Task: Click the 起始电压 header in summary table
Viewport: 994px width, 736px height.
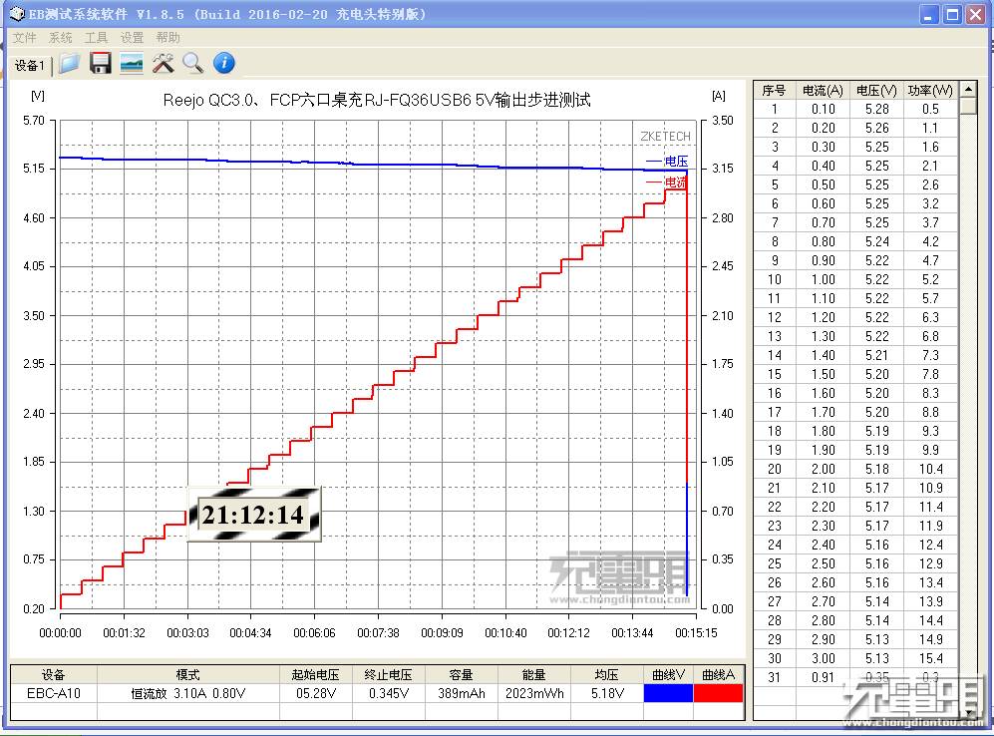Action: (x=315, y=674)
